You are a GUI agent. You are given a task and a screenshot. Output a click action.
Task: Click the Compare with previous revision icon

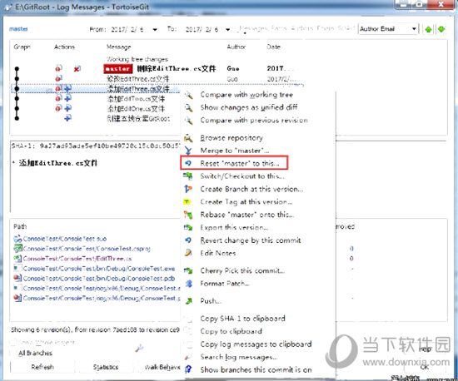[x=189, y=121]
